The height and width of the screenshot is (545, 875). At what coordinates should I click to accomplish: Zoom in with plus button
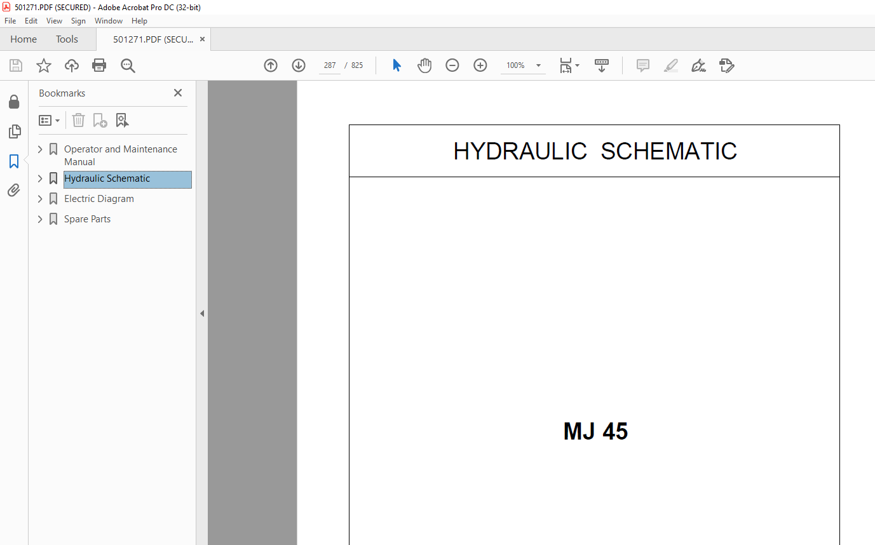pyautogui.click(x=480, y=65)
